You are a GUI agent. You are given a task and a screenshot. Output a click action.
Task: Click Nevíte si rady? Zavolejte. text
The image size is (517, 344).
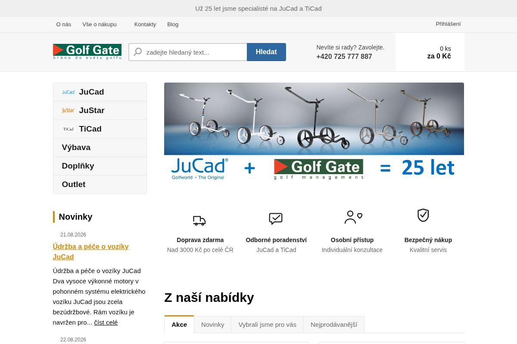[350, 47]
